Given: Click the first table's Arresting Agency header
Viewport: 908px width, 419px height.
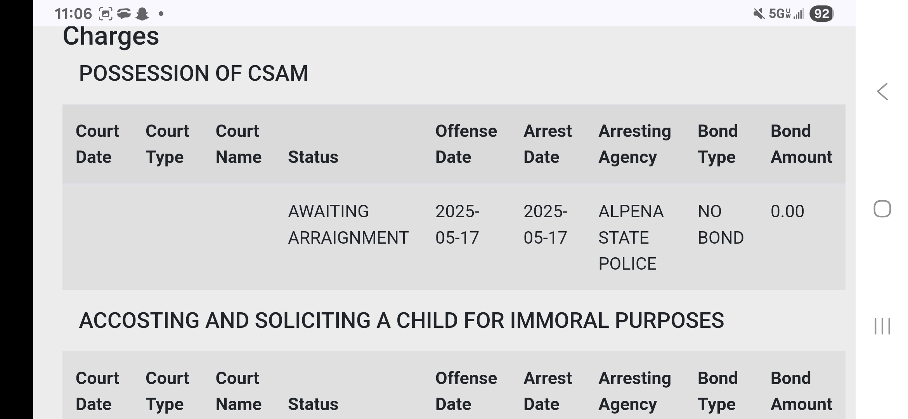Looking at the screenshot, I should tap(634, 144).
